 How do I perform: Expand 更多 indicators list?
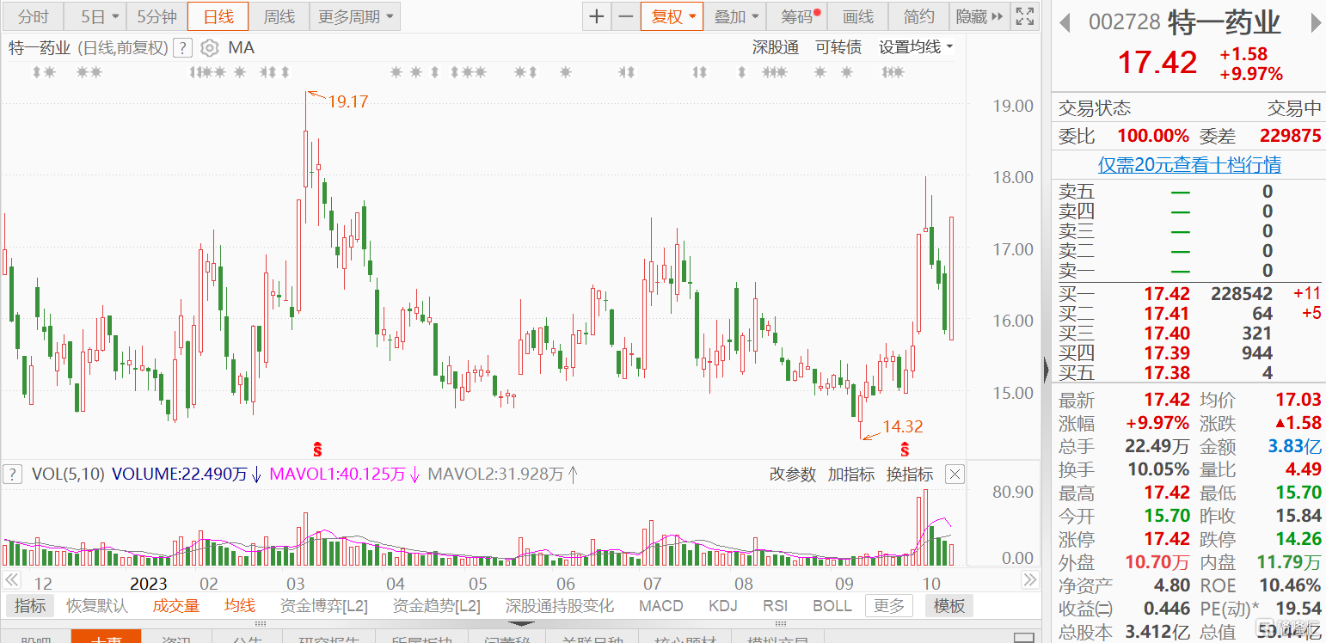888,606
